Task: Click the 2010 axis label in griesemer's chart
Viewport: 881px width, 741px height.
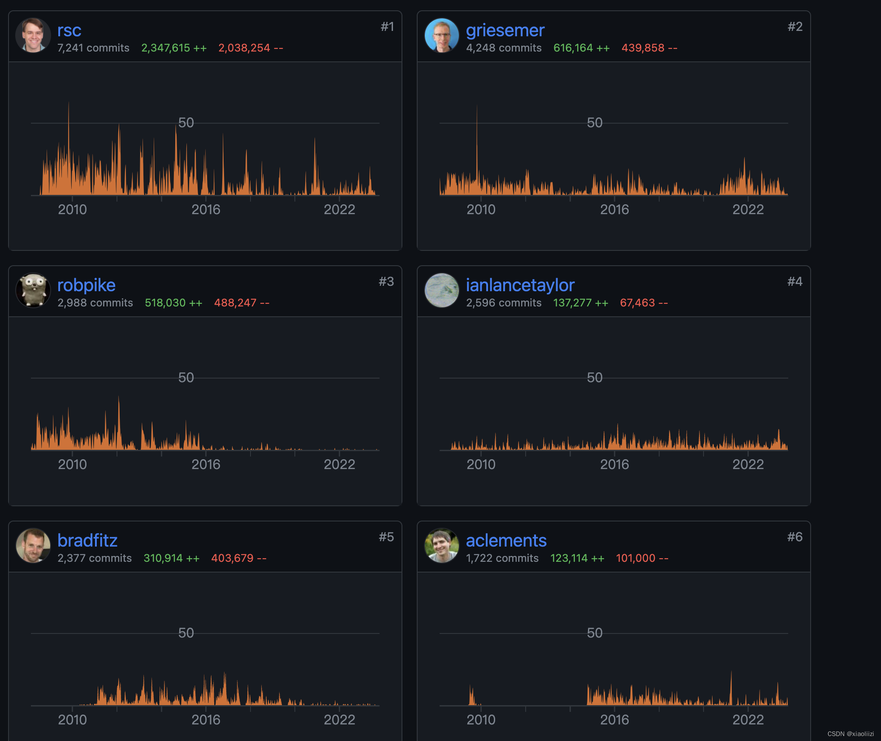Action: pos(481,210)
